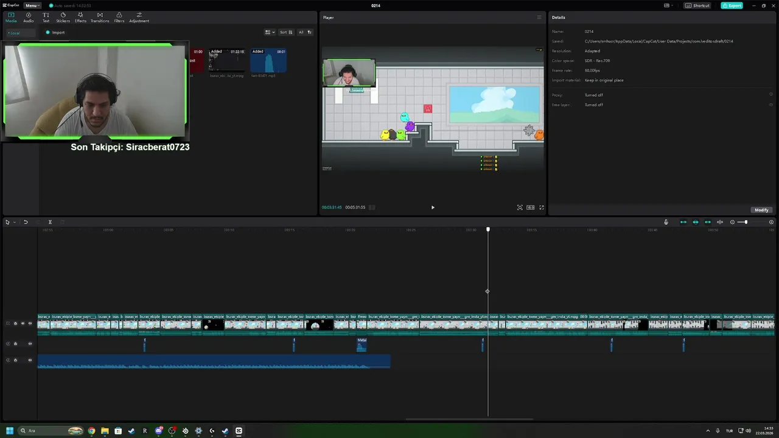Screen dimensions: 779x438
Task: Open Chrome from the taskbar
Action: pyautogui.click(x=91, y=431)
